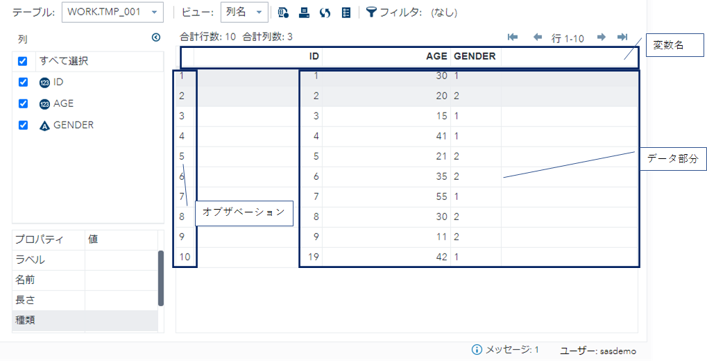Click the プロパティ column header
The width and height of the screenshot is (707, 361).
(49, 240)
